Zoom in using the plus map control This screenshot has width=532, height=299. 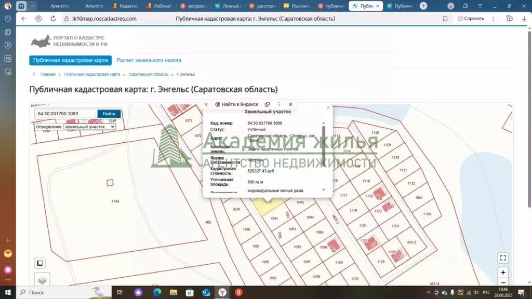point(503,272)
